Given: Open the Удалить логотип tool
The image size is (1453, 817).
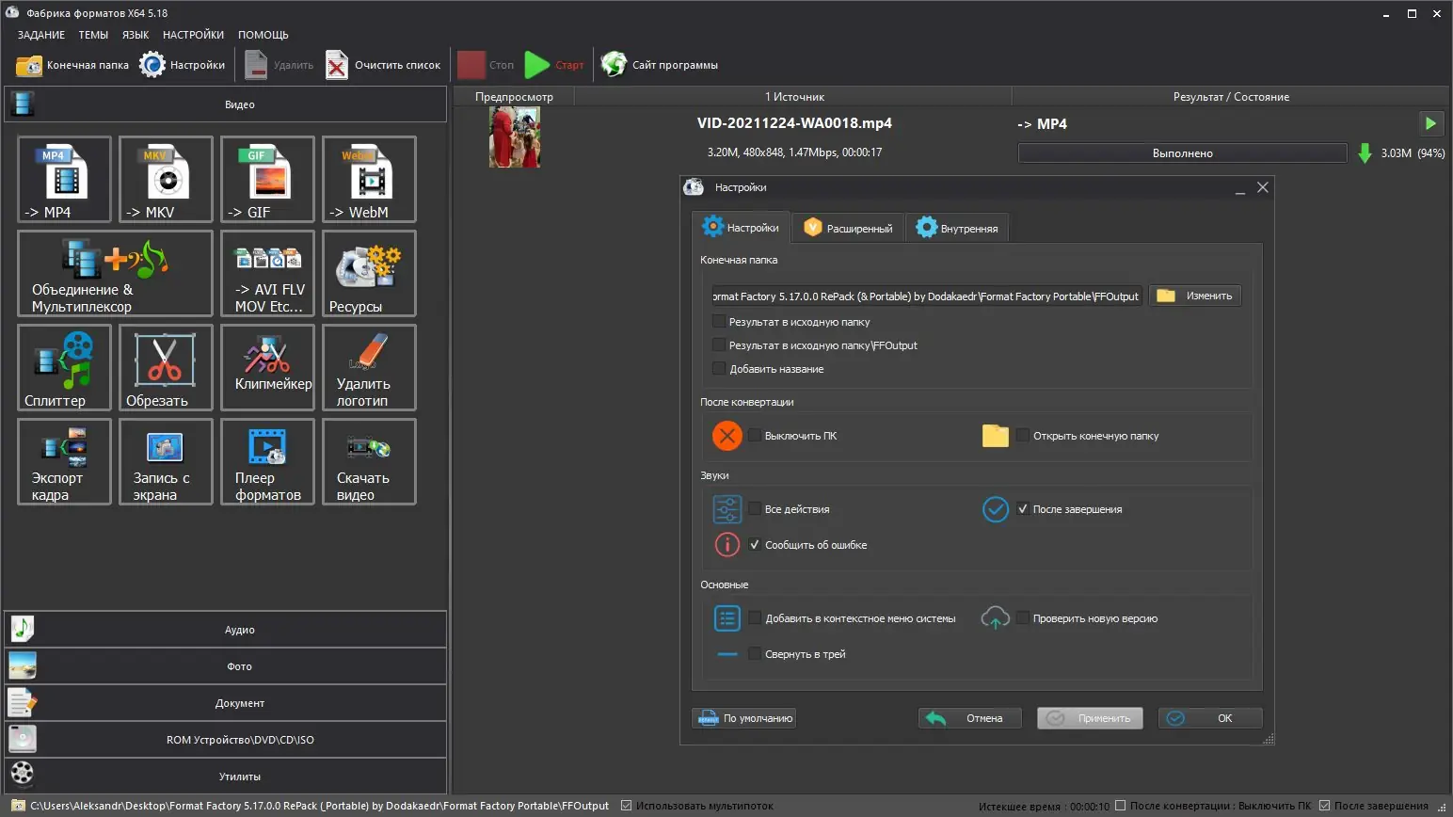Looking at the screenshot, I should [369, 367].
